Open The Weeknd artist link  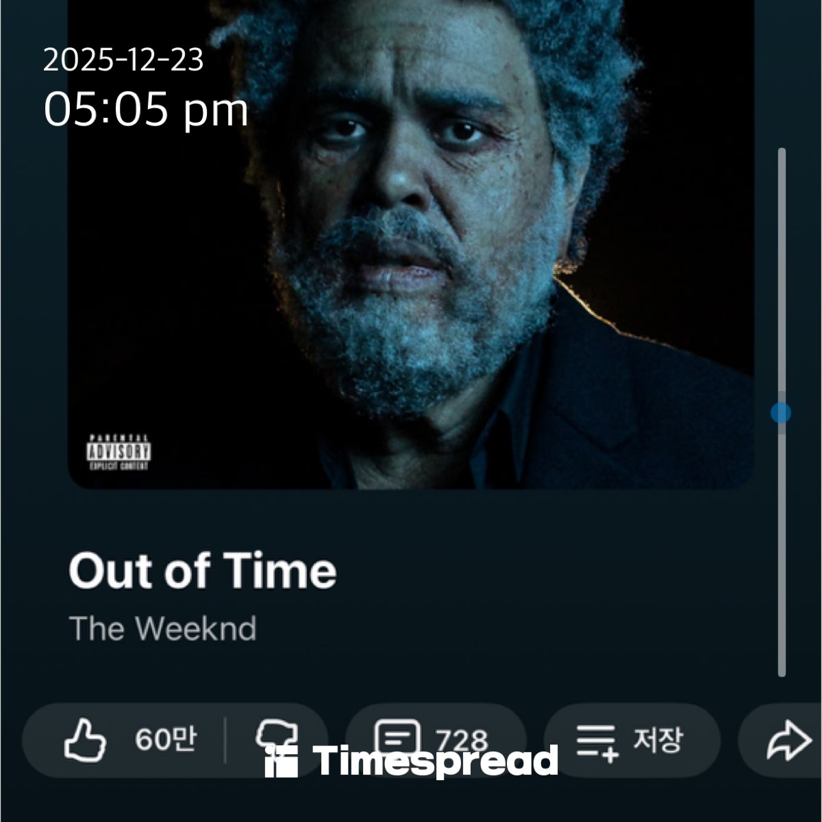[x=163, y=629]
